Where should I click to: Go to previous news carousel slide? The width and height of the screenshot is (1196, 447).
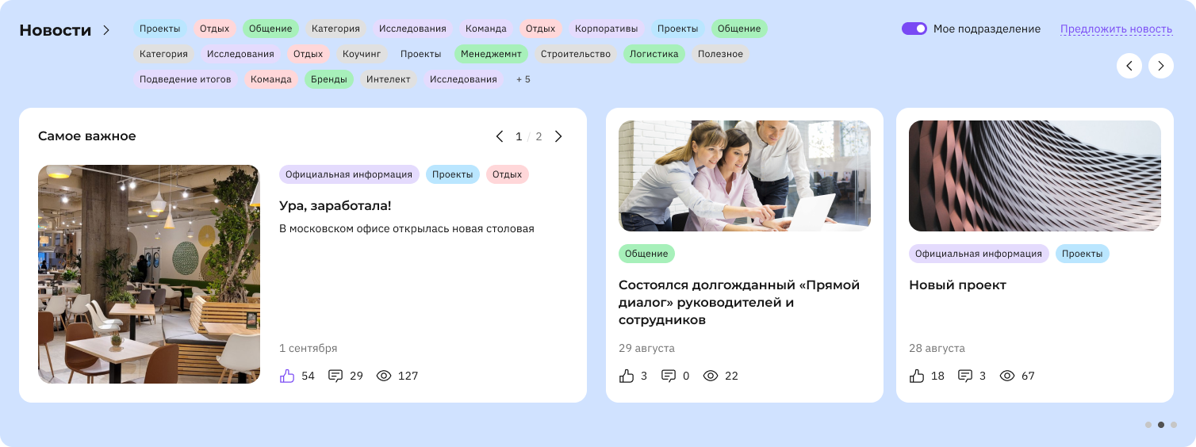point(1129,66)
